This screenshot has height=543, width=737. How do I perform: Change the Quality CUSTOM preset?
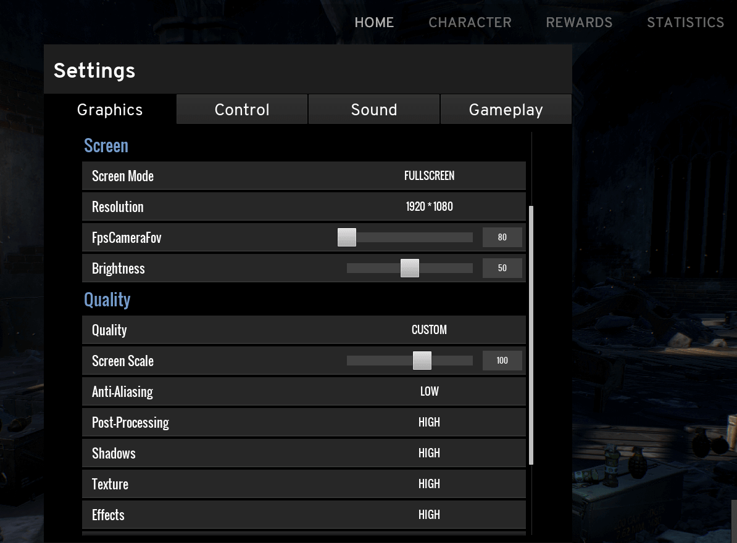point(429,330)
